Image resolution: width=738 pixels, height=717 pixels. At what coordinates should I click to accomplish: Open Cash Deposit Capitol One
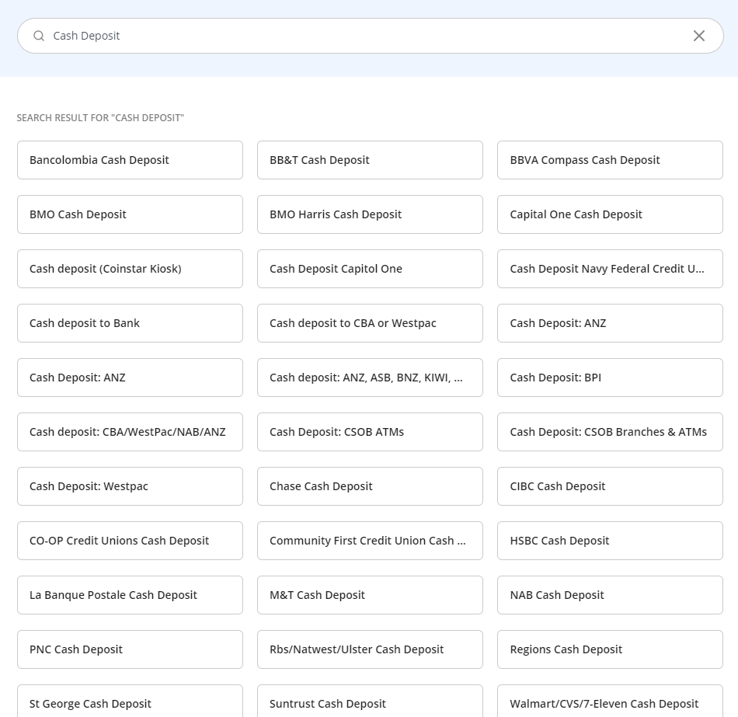[370, 269]
